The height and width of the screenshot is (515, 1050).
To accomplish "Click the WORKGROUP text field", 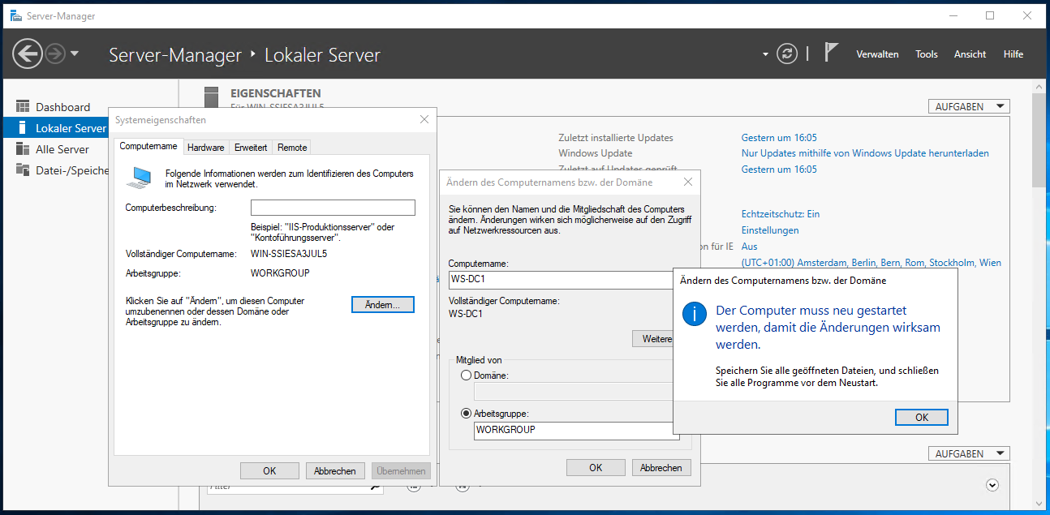I will tap(576, 430).
